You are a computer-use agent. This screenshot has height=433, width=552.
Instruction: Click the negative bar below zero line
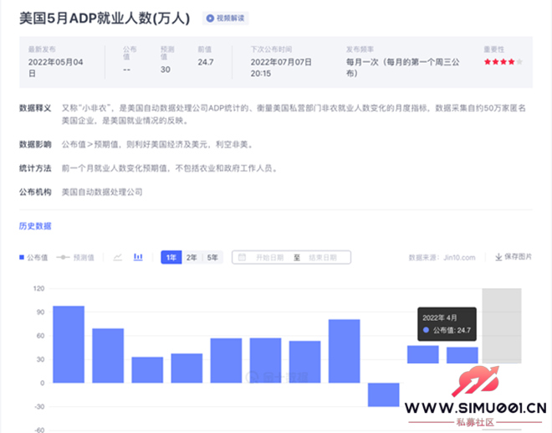click(x=384, y=394)
